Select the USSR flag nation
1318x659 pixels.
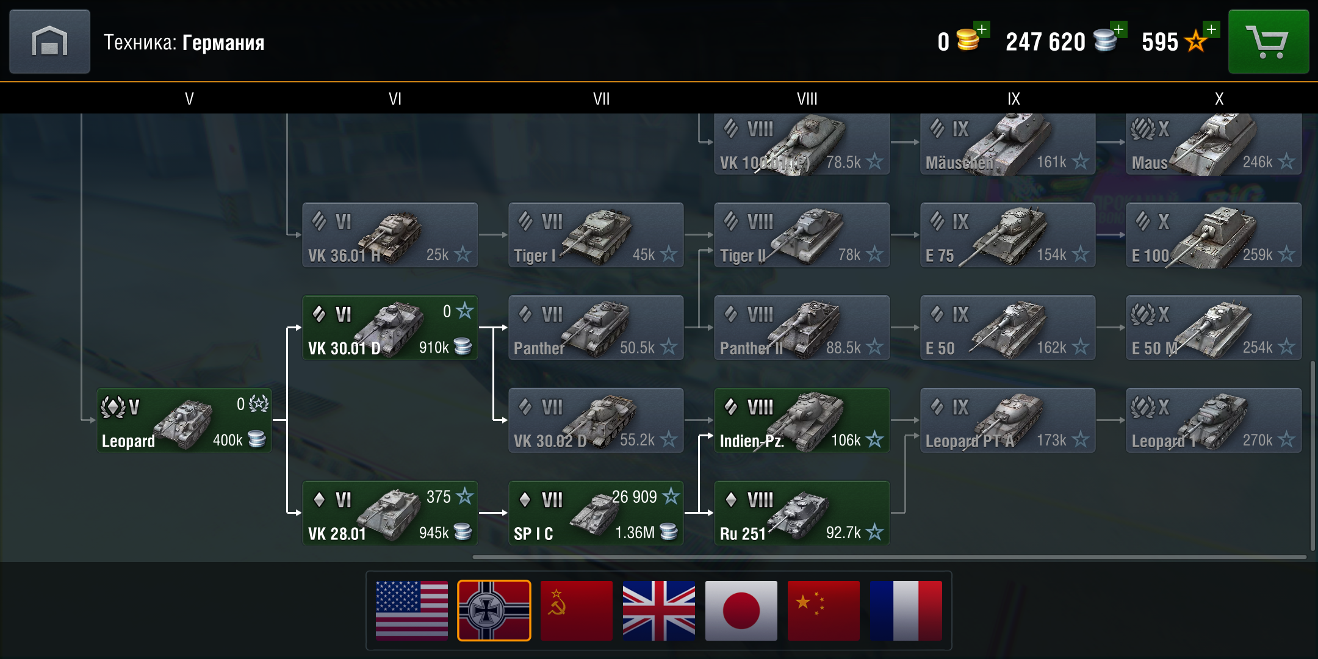[x=577, y=610]
